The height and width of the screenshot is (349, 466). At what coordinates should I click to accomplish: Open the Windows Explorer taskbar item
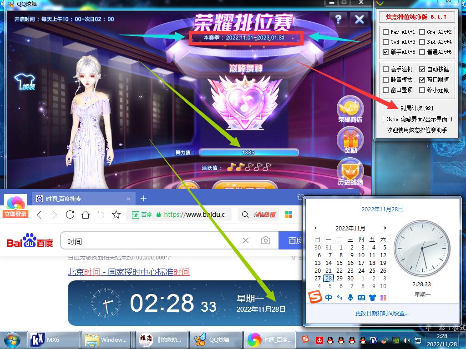(106, 340)
